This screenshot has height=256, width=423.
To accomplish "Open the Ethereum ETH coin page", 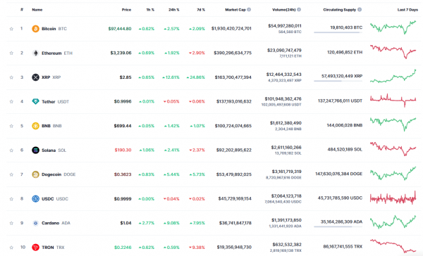I will pyautogui.click(x=57, y=53).
